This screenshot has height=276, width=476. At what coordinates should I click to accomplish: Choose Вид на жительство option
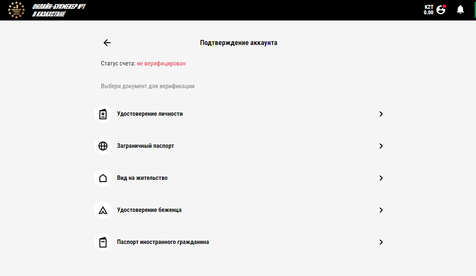tap(240, 178)
